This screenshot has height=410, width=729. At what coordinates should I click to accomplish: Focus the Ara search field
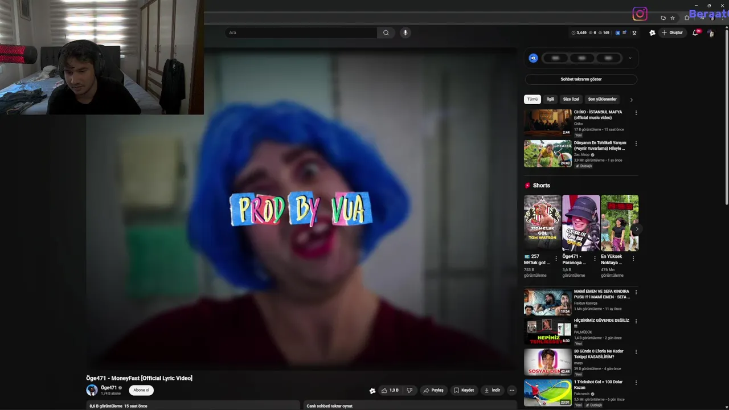pyautogui.click(x=302, y=32)
